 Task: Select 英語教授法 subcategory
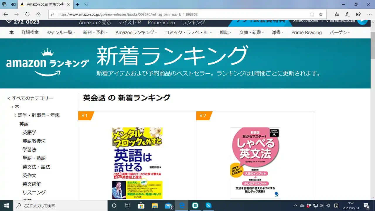pyautogui.click(x=34, y=141)
